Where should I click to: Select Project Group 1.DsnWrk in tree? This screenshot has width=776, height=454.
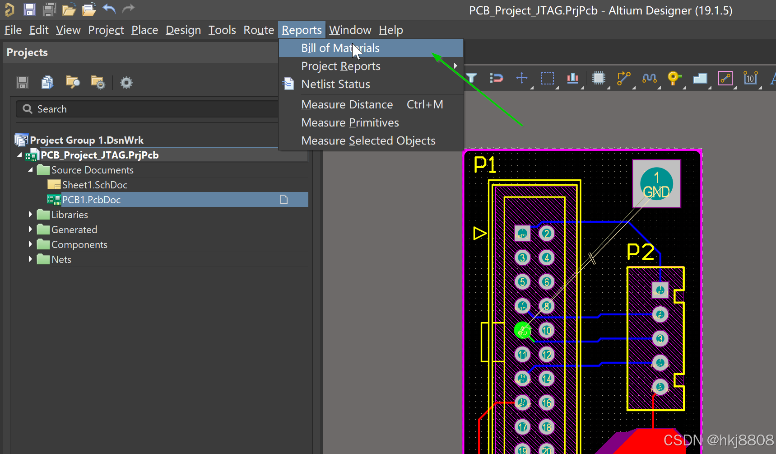87,140
